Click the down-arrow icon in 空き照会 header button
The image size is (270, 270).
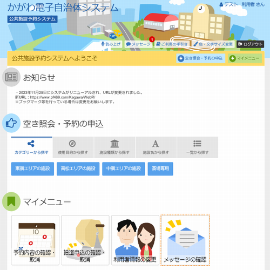[x=181, y=58]
